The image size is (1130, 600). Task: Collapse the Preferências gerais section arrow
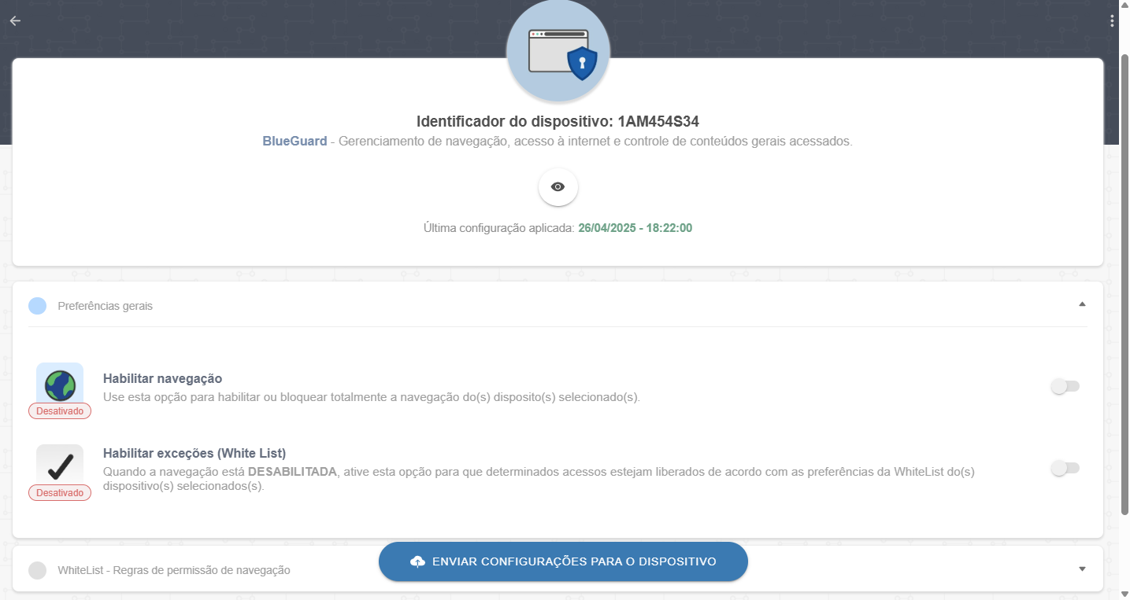point(1082,304)
